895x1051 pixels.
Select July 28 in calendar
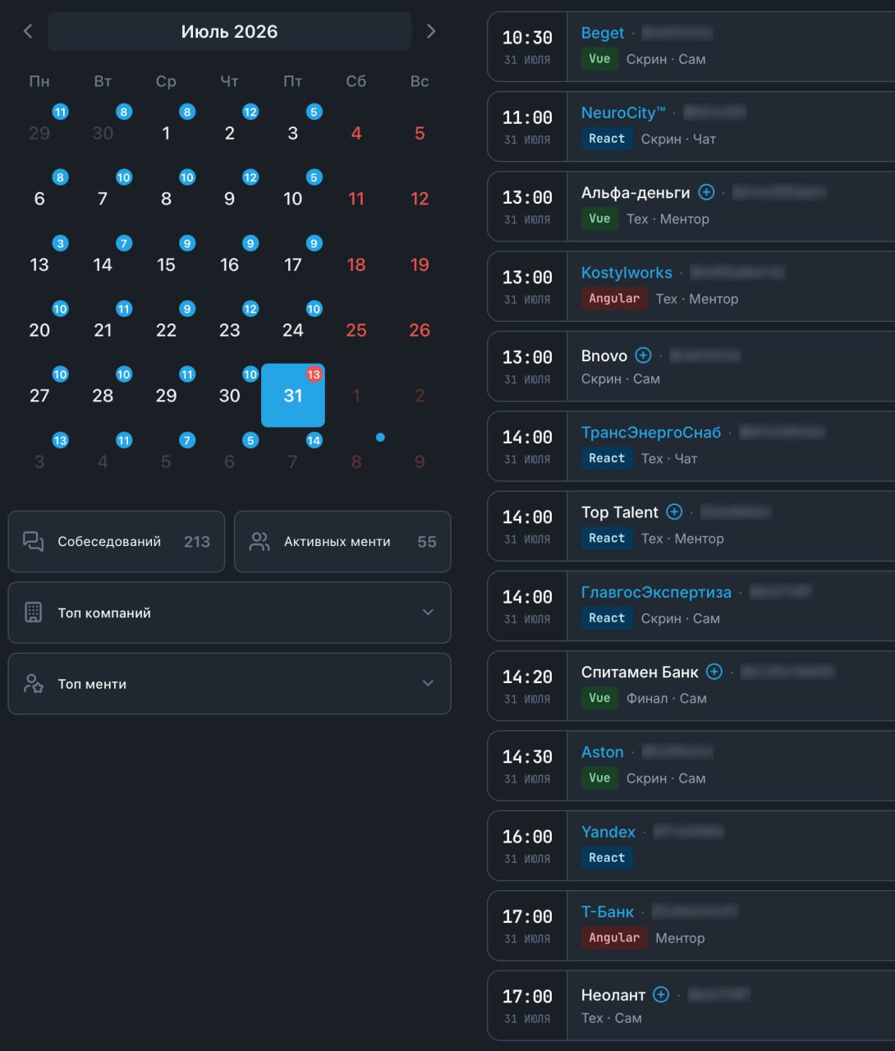click(103, 396)
